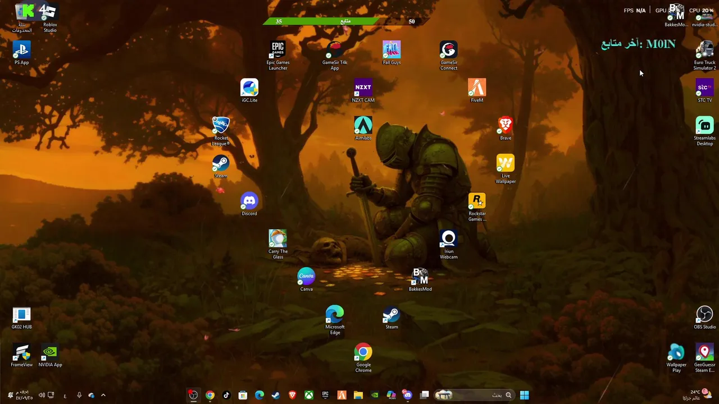This screenshot has width=719, height=404.
Task: Open the Microsoft Edge desktop shortcut
Action: click(335, 320)
